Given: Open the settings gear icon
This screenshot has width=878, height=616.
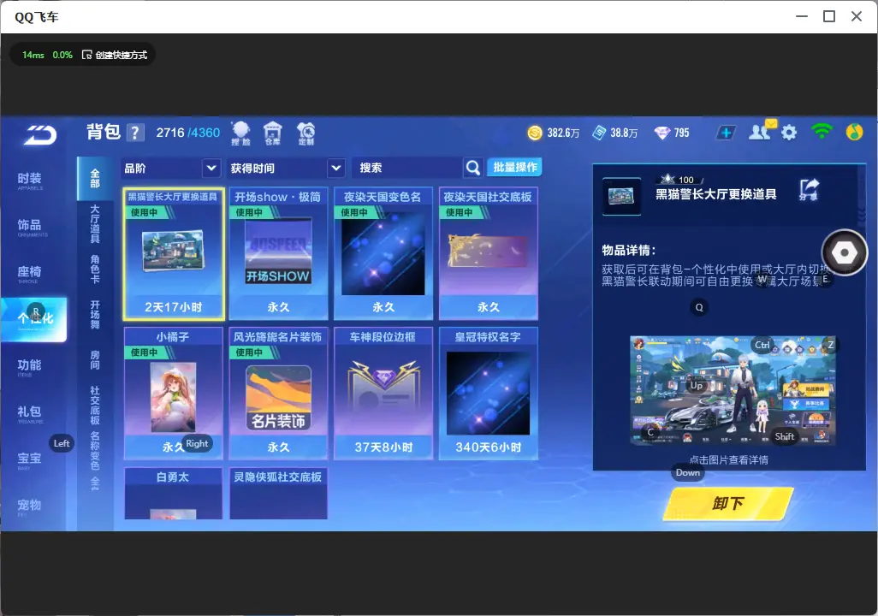Looking at the screenshot, I should coord(789,133).
